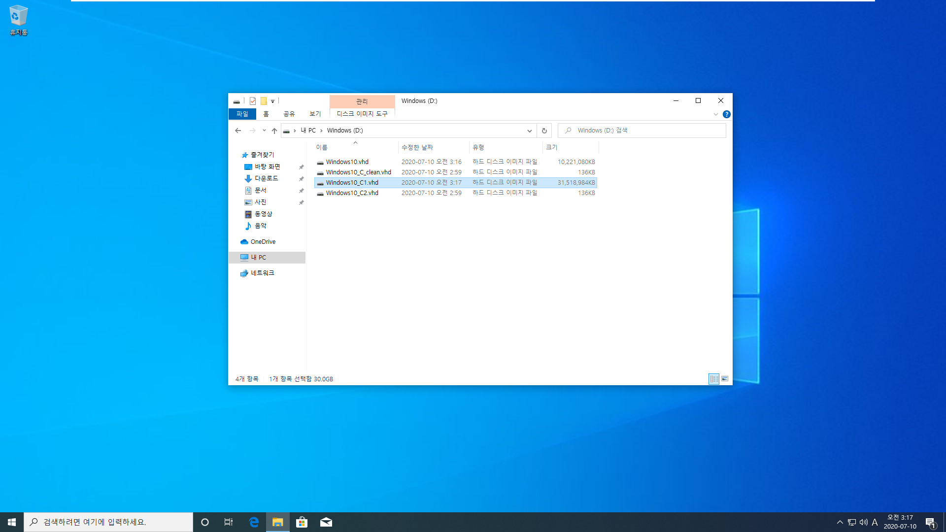The height and width of the screenshot is (532, 946).
Task: Go back with the back arrow
Action: click(x=238, y=131)
